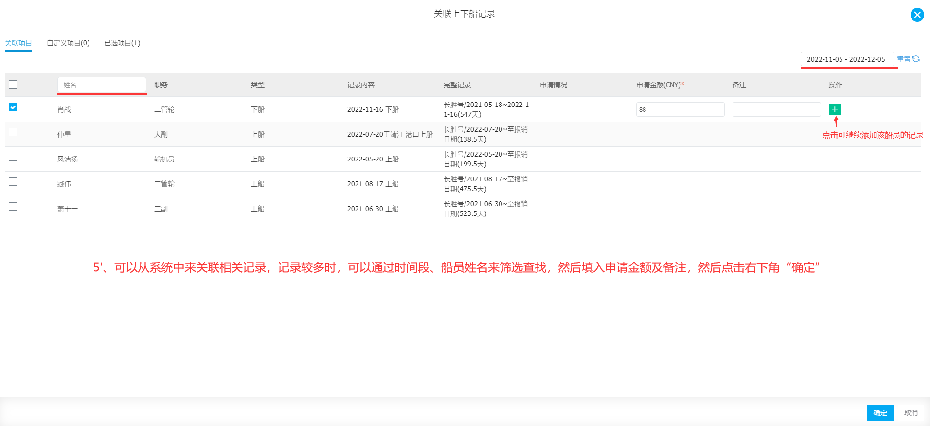Click the 记录内容 column header
The height and width of the screenshot is (426, 930).
361,85
